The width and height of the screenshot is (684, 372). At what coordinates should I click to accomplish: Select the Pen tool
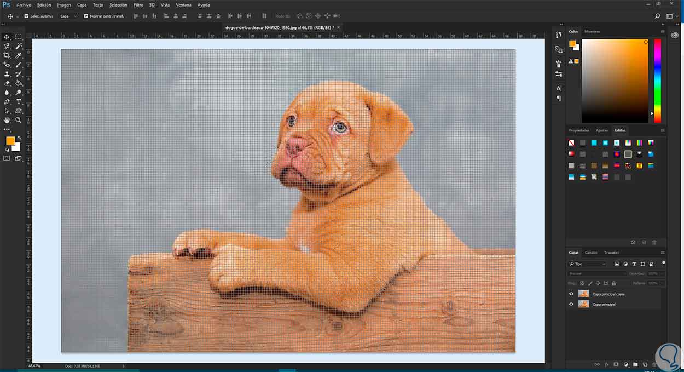[x=7, y=101]
